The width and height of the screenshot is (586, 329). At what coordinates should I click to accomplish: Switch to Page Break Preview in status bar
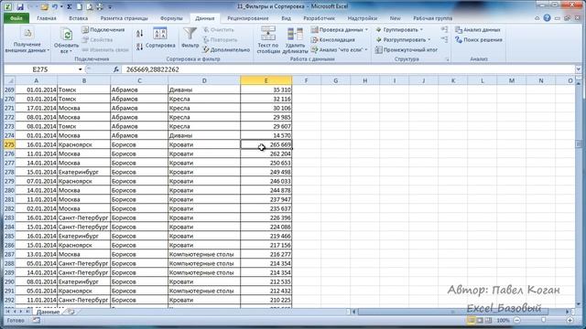(488, 321)
